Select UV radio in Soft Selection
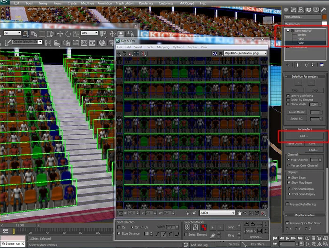This screenshot has width=329, height=248. tap(141, 227)
